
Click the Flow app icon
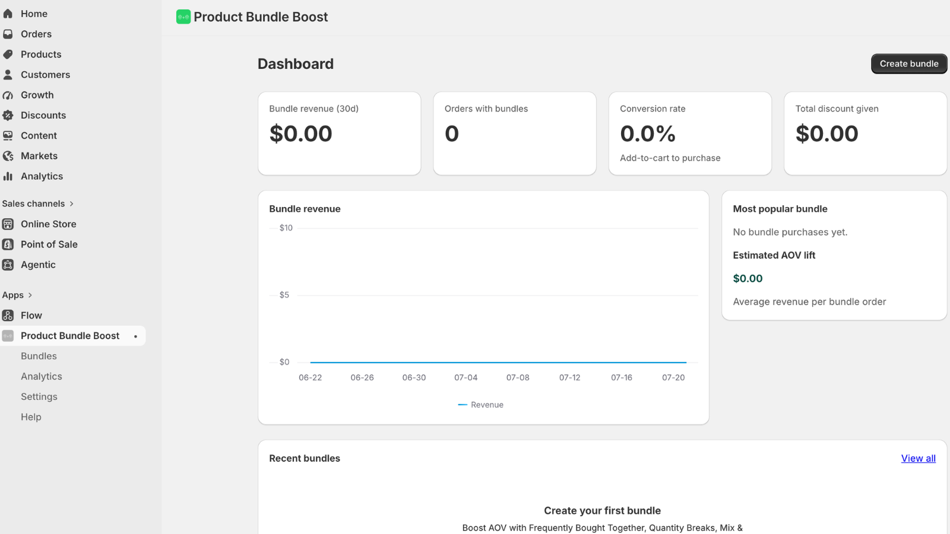click(8, 316)
